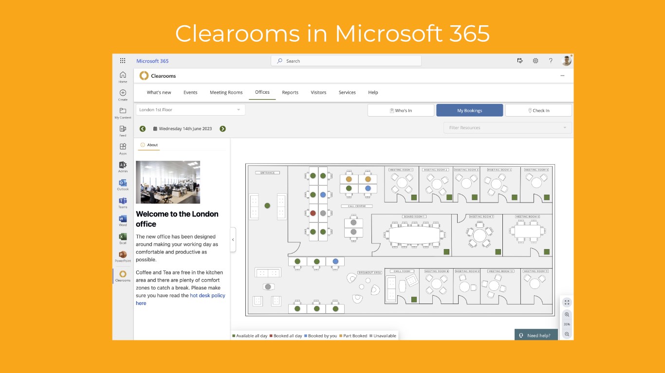Go to next day arrow

[x=222, y=129]
